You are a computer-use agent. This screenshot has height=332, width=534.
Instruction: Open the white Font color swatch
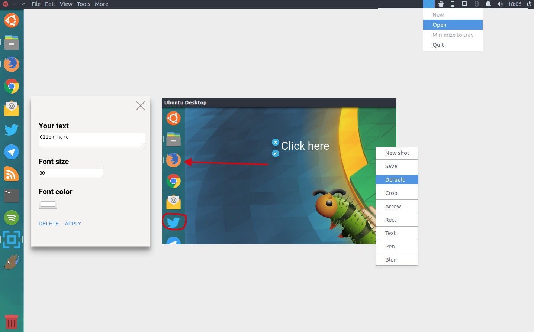point(48,204)
